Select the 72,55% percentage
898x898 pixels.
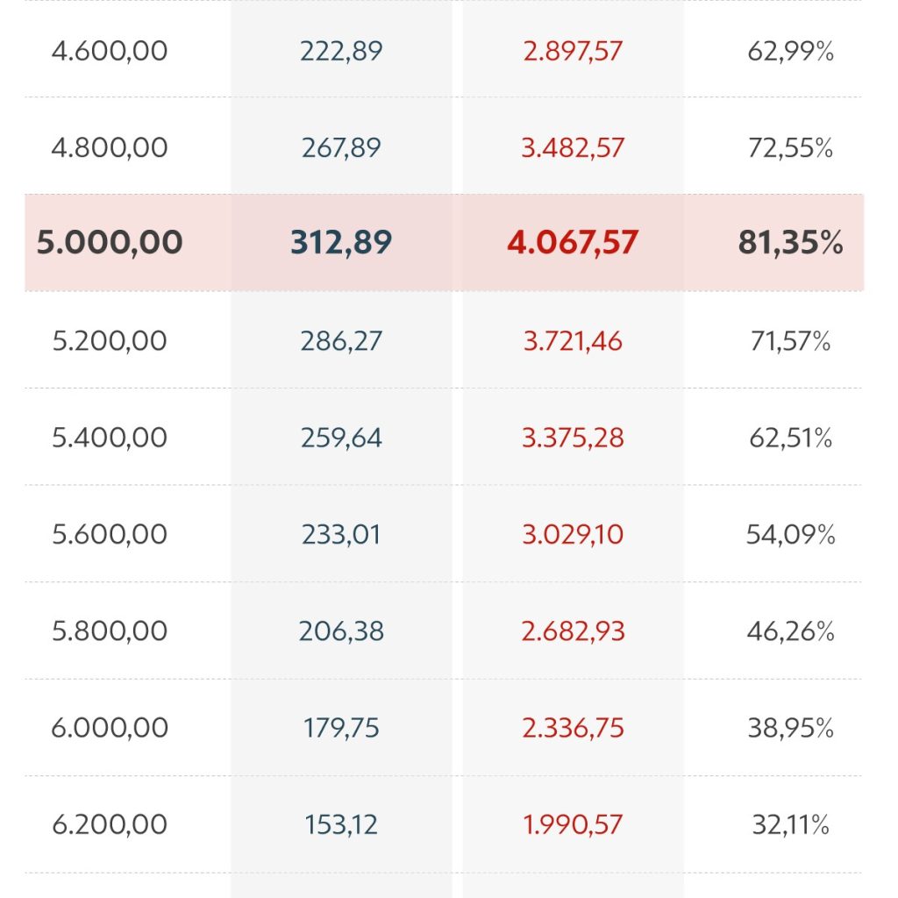[790, 147]
